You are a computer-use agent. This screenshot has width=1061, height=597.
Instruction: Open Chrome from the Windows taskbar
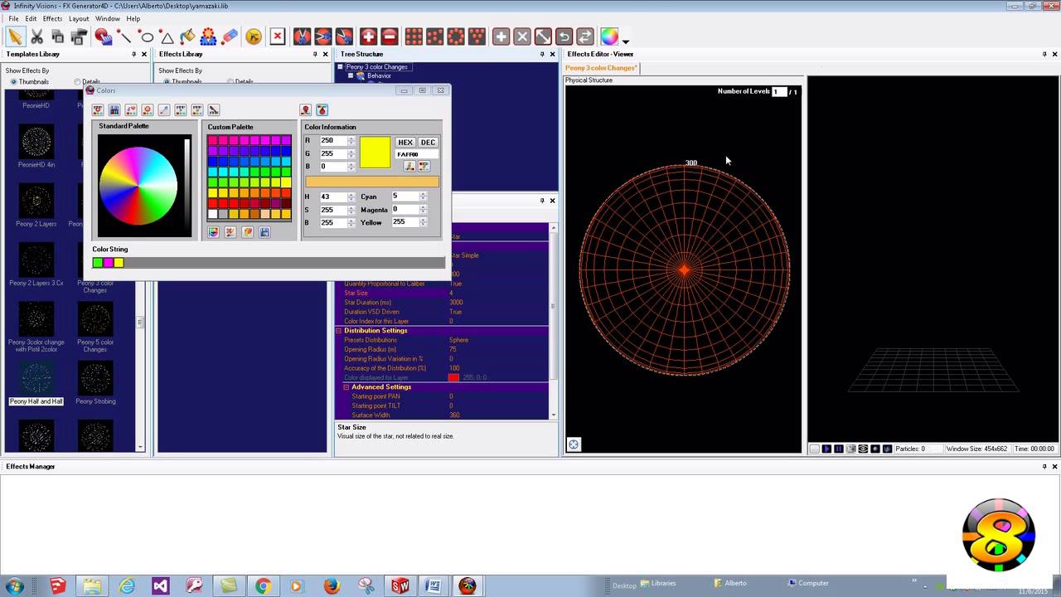pos(263,586)
